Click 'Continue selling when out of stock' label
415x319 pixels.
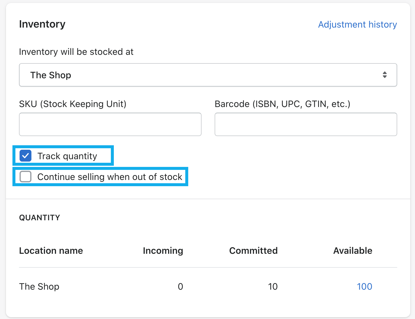110,177
